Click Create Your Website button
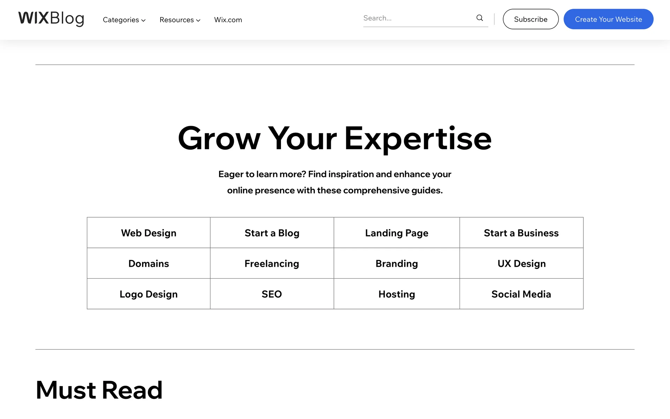Screen dimensions: 670x419 click(x=608, y=19)
